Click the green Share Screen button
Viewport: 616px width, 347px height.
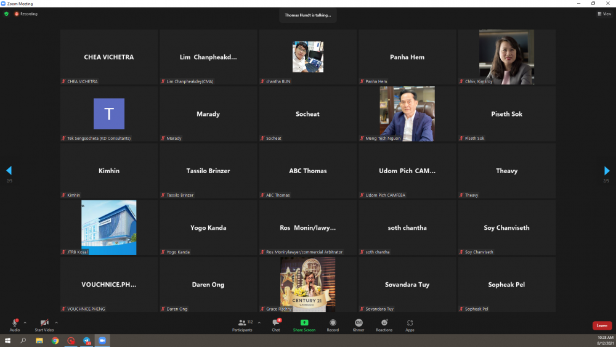[304, 324]
